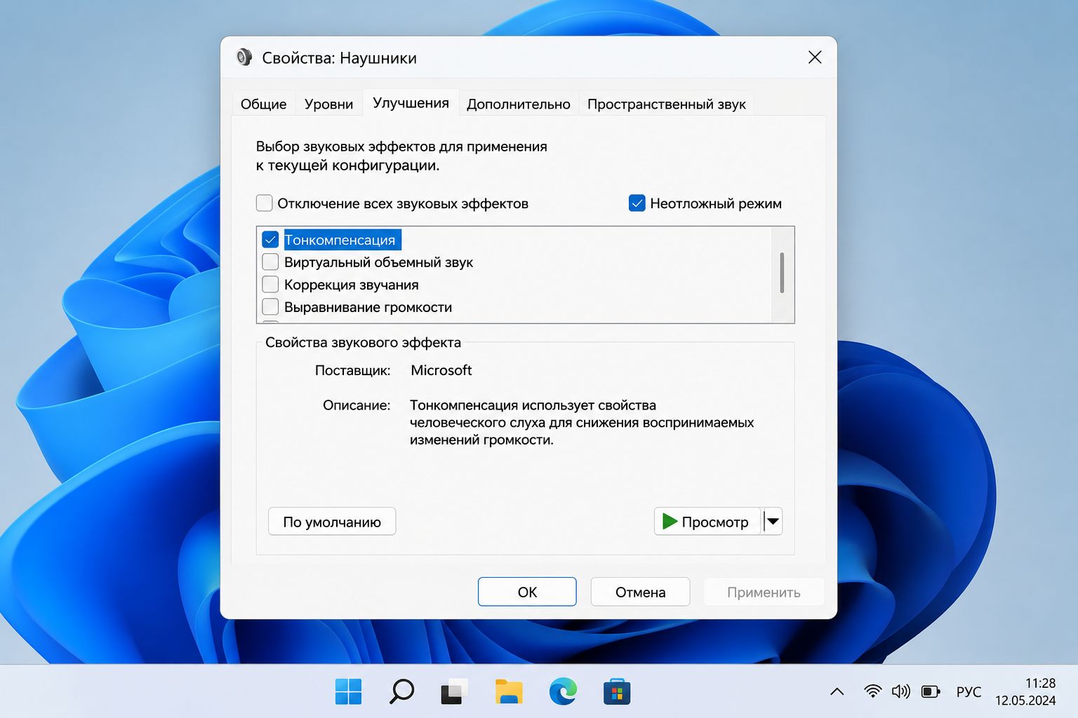
Task: Open taskbar Search
Action: 401,692
